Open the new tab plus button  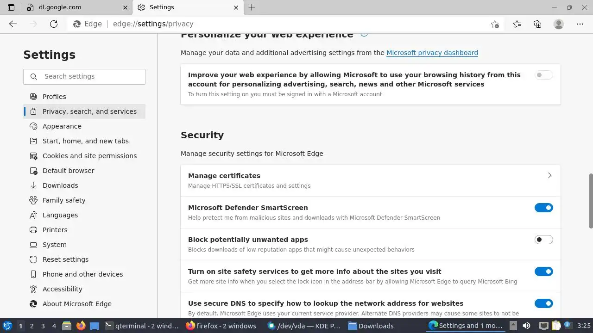(x=252, y=7)
